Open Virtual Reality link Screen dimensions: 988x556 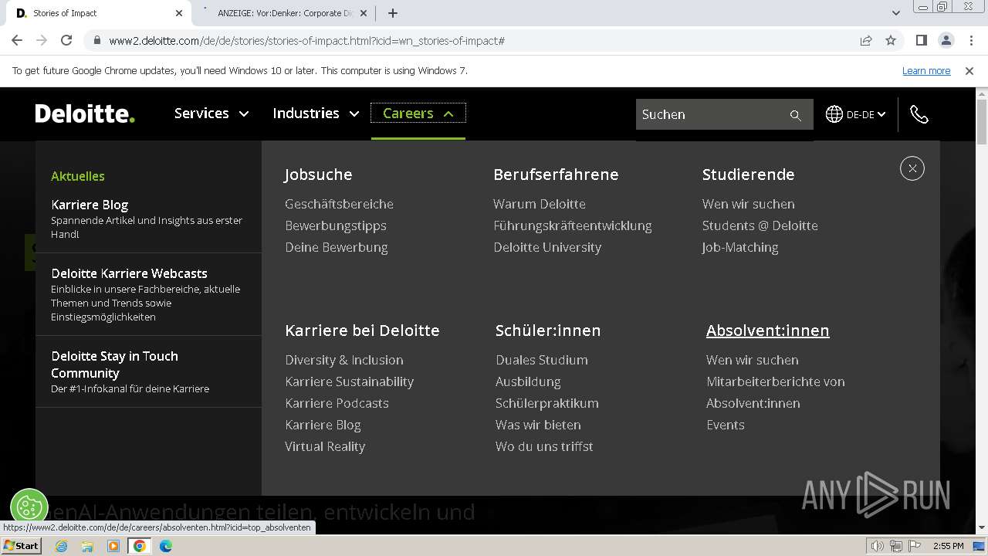(x=325, y=446)
